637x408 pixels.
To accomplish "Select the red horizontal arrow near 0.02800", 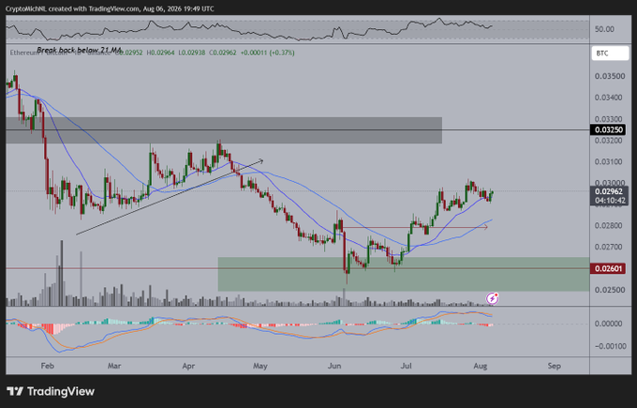I will coord(415,227).
